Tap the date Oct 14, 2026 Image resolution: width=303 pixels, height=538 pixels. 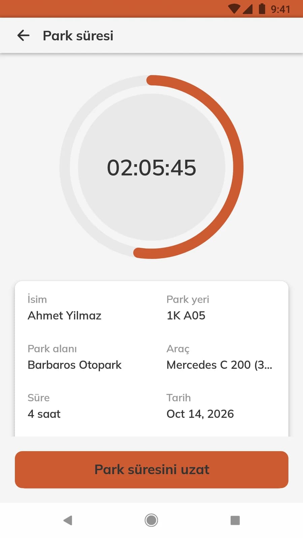tap(200, 414)
